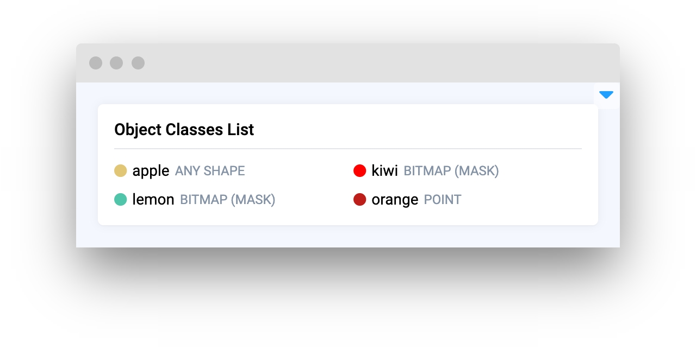Click the middle gray window circle button

116,63
